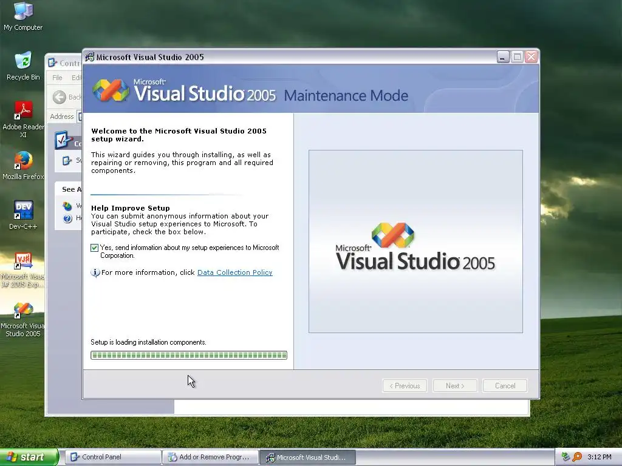The image size is (622, 466).
Task: Uncheck send setup experience information checkbox
Action: point(94,248)
